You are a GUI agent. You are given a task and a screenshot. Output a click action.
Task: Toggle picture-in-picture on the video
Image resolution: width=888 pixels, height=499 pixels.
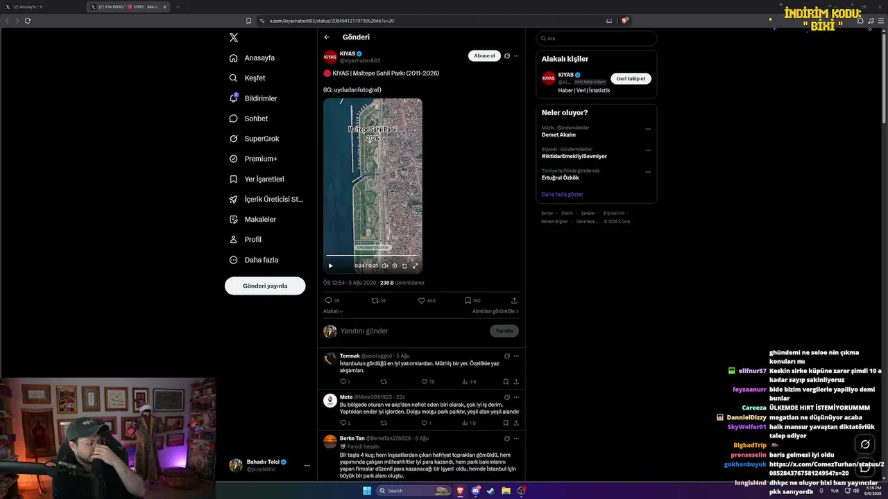[404, 265]
